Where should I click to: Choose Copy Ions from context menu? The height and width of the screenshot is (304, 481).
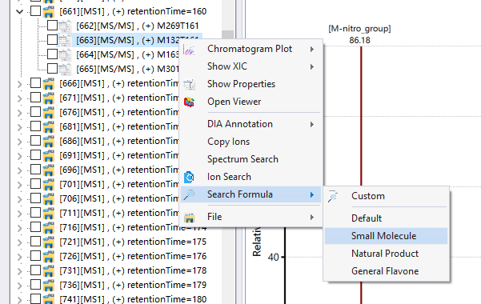(x=229, y=142)
